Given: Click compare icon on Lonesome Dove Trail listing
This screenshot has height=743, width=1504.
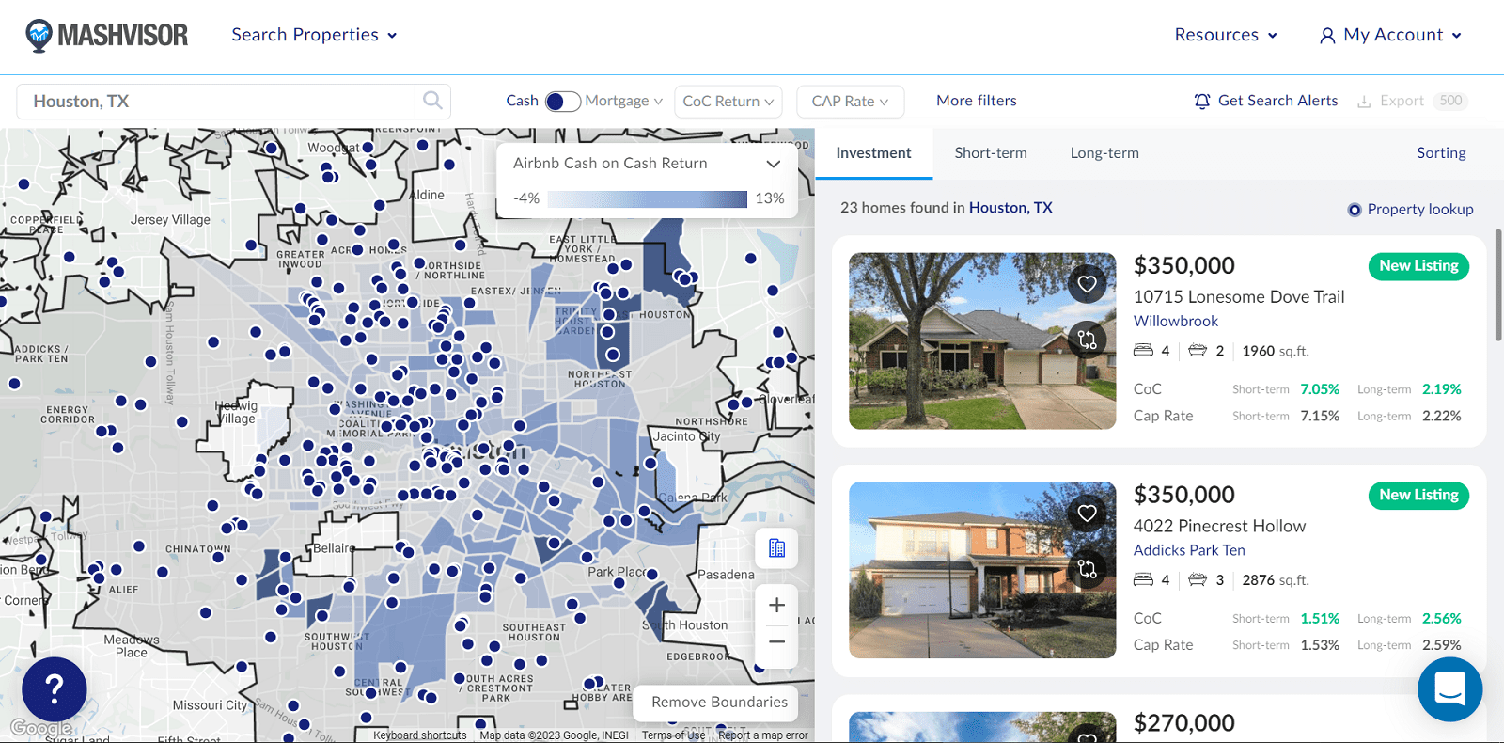Looking at the screenshot, I should [1088, 340].
